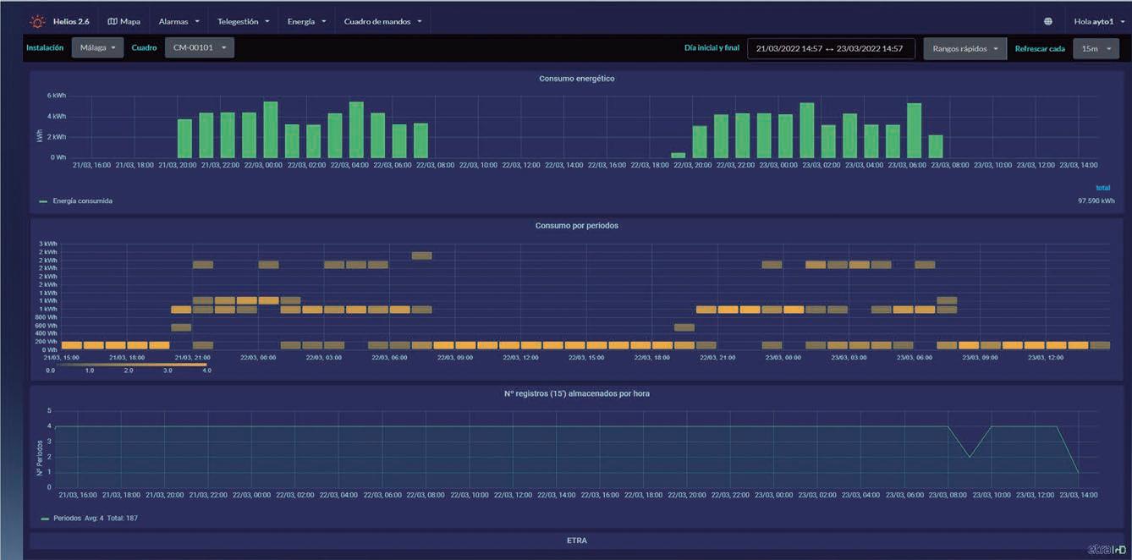Click the Helios sun logo icon

click(37, 21)
